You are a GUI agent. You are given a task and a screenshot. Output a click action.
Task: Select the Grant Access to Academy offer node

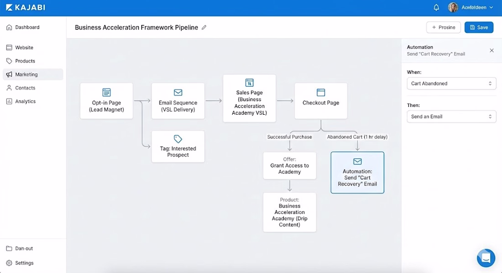point(290,166)
